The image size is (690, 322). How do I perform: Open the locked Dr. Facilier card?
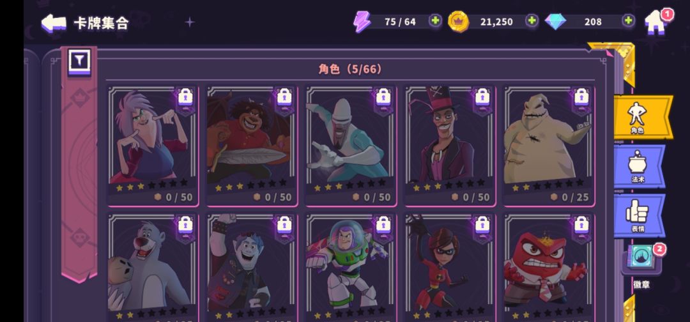450,146
